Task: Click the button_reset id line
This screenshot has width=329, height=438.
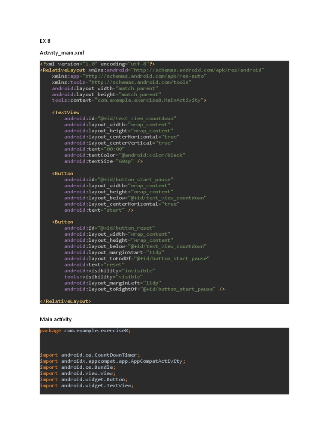Action: click(109, 228)
